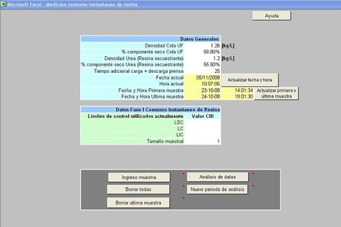Click red comment marker beside Nuevo periodo de análisis

tap(253, 186)
